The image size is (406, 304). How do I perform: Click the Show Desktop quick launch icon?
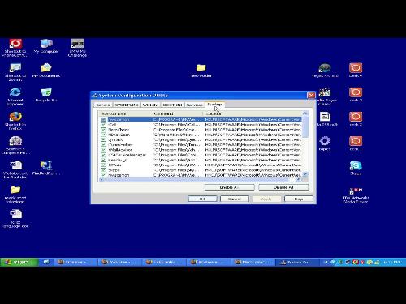(x=46, y=262)
